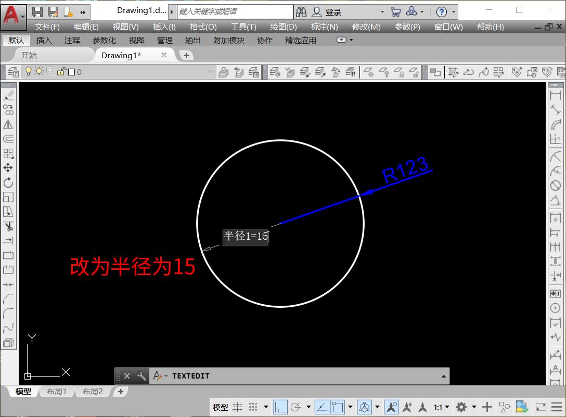Click the Mirror tool icon
Screen dimensions: 566x417
tap(8, 125)
